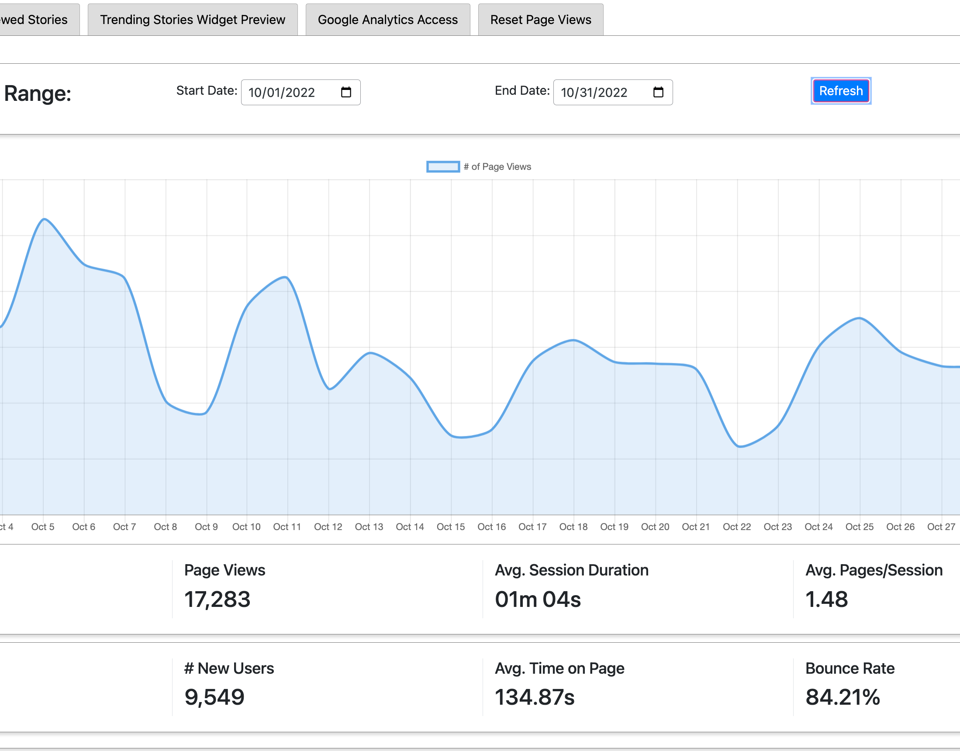
Task: Click the Oct 27 axis label
Action: tap(941, 527)
